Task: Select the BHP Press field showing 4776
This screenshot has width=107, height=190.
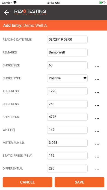Action: (x=67, y=117)
